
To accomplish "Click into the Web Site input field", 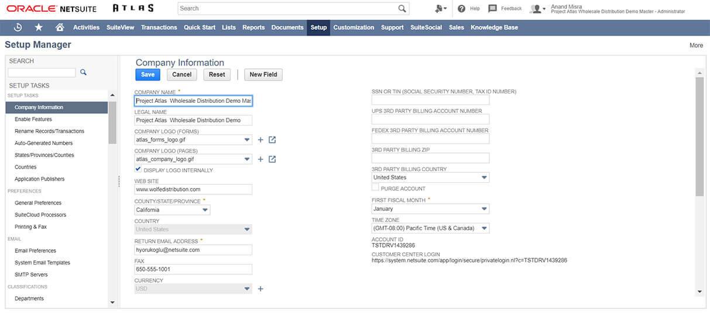I will tap(193, 190).
